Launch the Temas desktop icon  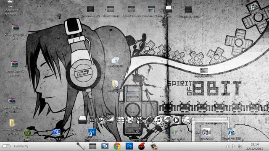click(27, 133)
